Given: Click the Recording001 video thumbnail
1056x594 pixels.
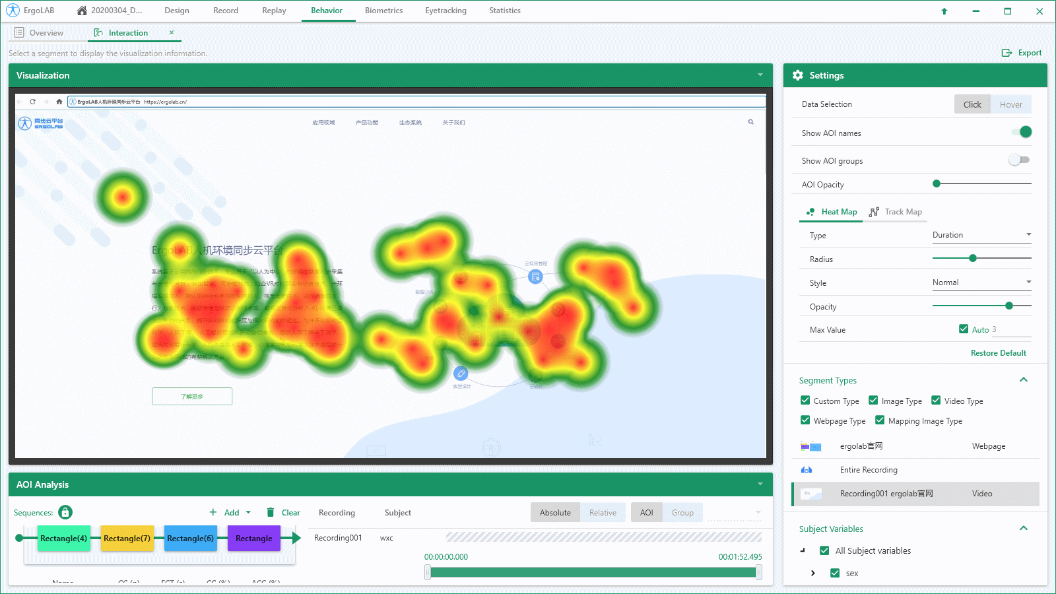Looking at the screenshot, I should [810, 494].
